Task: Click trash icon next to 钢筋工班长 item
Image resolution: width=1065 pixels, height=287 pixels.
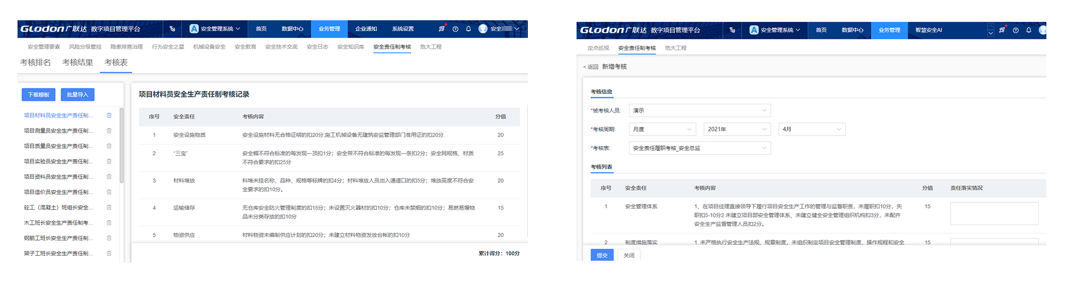Action: (x=109, y=238)
